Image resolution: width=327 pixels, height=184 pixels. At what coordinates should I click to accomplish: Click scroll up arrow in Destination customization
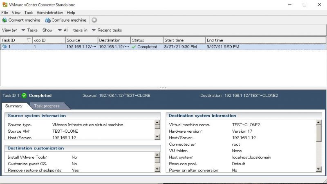click(157, 155)
